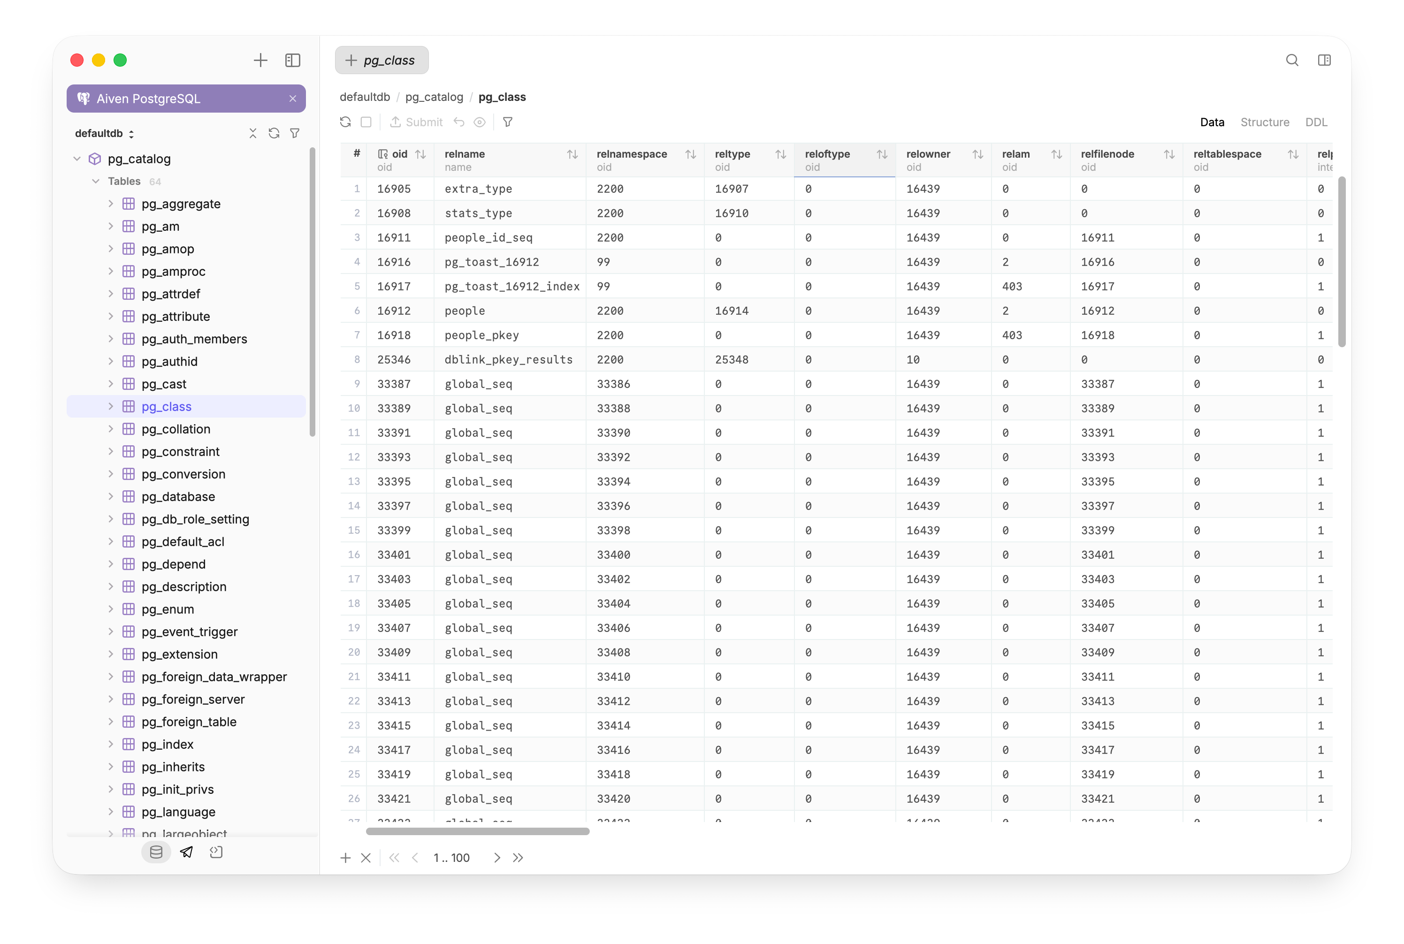Screen dimensions: 1404x944
Task: Toggle the preview eye icon
Action: click(479, 122)
